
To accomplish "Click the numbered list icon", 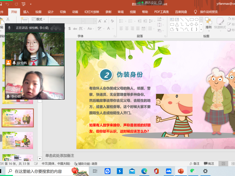I will [131, 21].
